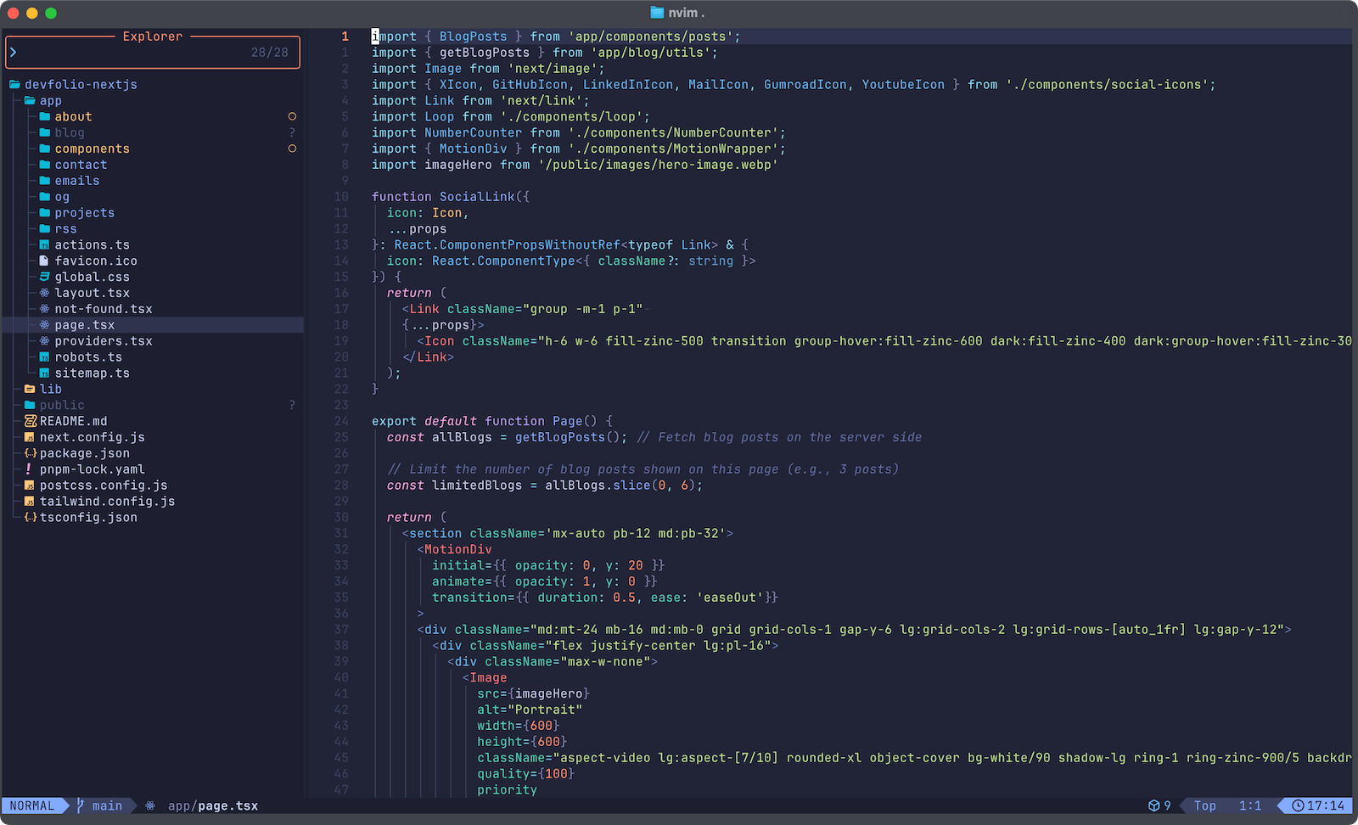Click line number 24 in the gutter
The image size is (1358, 825).
341,421
